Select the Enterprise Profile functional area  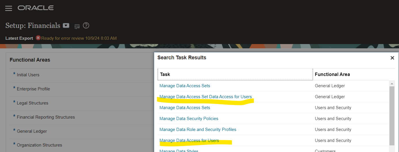[x=33, y=89]
